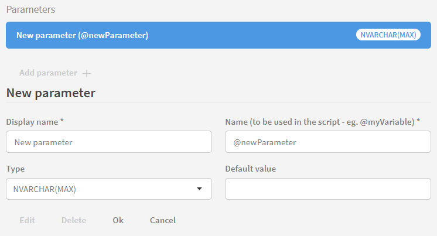Image resolution: width=437 pixels, height=236 pixels.
Task: Click into the Default value field
Action: pyautogui.click(x=327, y=189)
